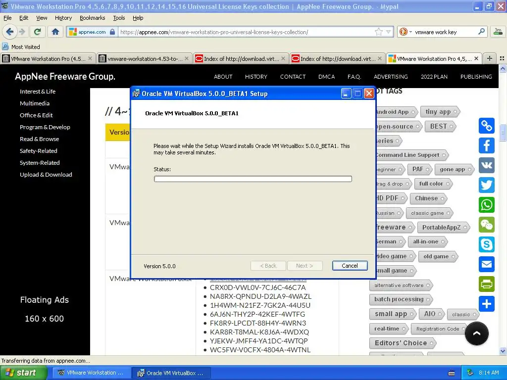Open the Most Visited bookmarks folder

coord(21,47)
